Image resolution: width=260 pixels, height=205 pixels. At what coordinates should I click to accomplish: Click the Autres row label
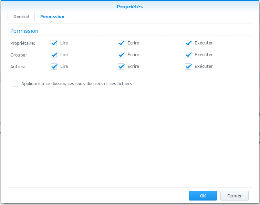pos(18,66)
